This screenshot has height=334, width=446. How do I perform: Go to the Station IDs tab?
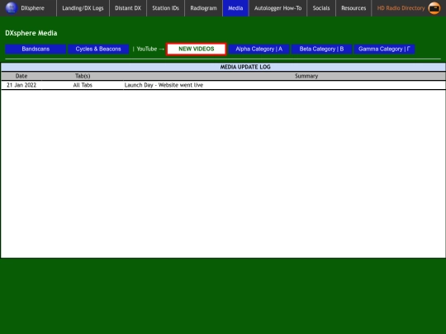165,8
